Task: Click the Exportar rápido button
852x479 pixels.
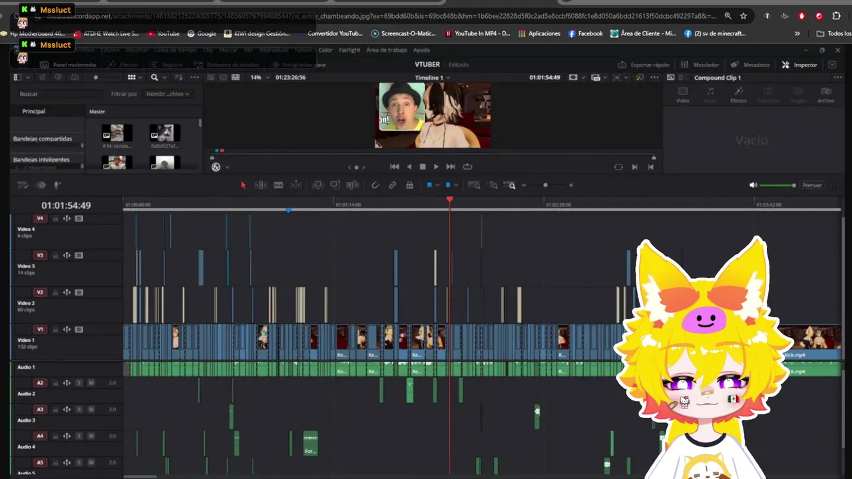Action: [x=644, y=65]
